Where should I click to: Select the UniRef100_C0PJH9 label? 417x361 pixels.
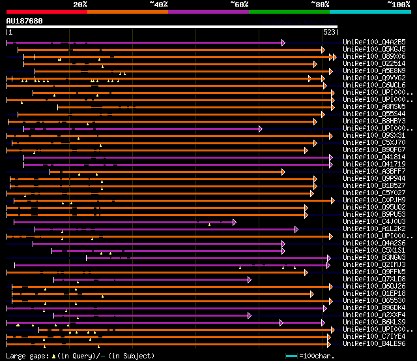click(x=374, y=200)
